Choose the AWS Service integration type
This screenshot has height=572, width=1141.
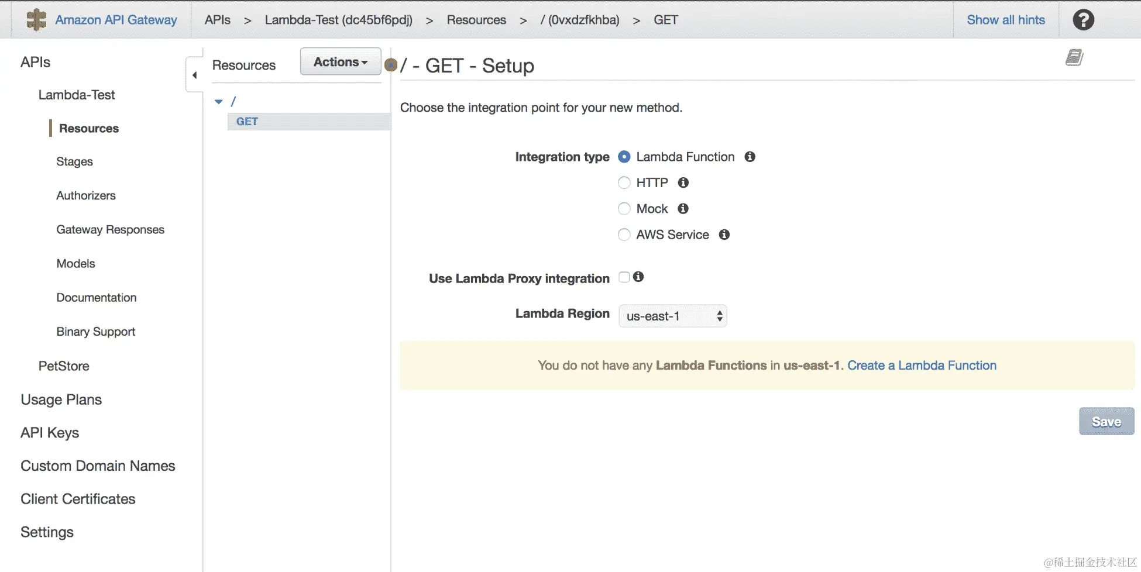624,235
